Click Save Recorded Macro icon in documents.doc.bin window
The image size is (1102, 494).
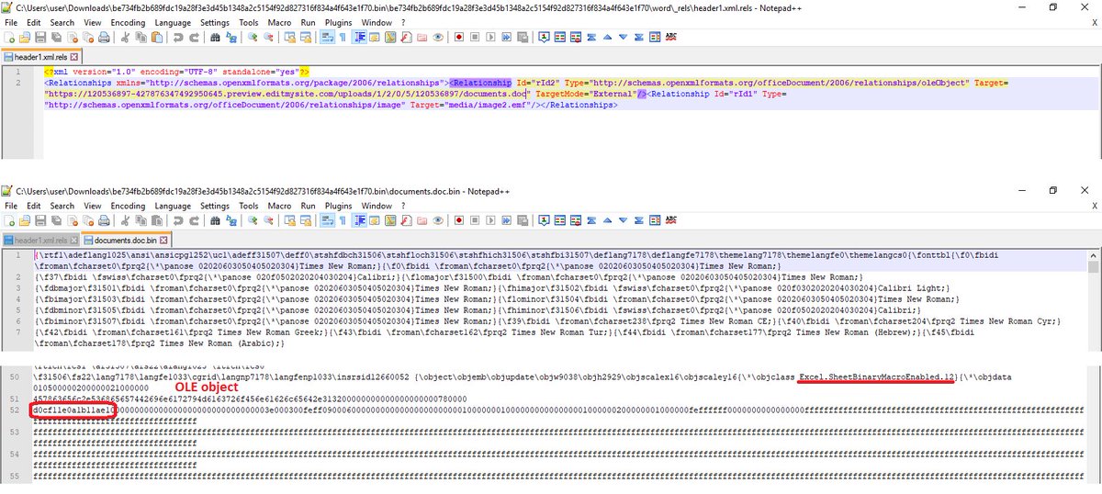[x=522, y=219]
